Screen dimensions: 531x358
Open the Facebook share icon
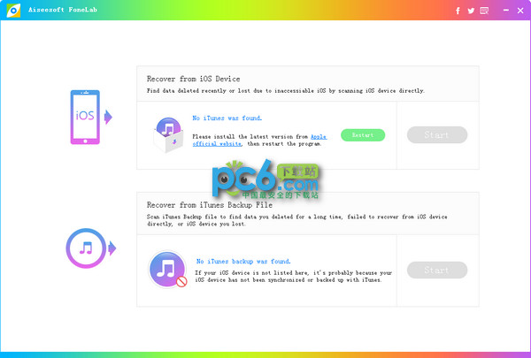(458, 11)
